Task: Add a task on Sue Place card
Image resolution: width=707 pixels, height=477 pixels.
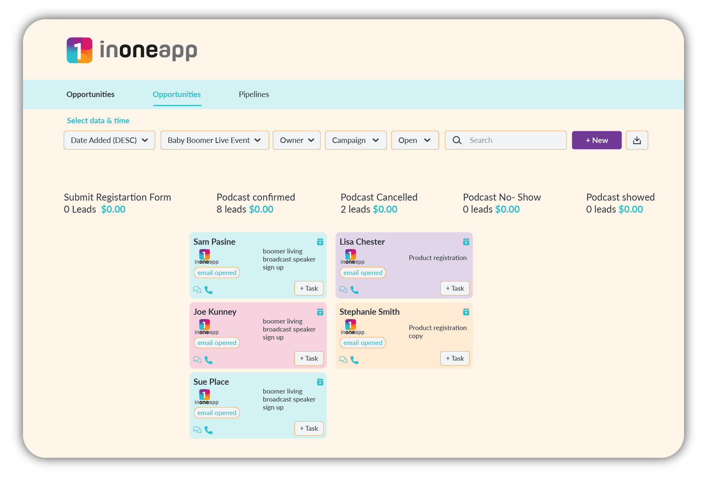Action: click(x=309, y=428)
